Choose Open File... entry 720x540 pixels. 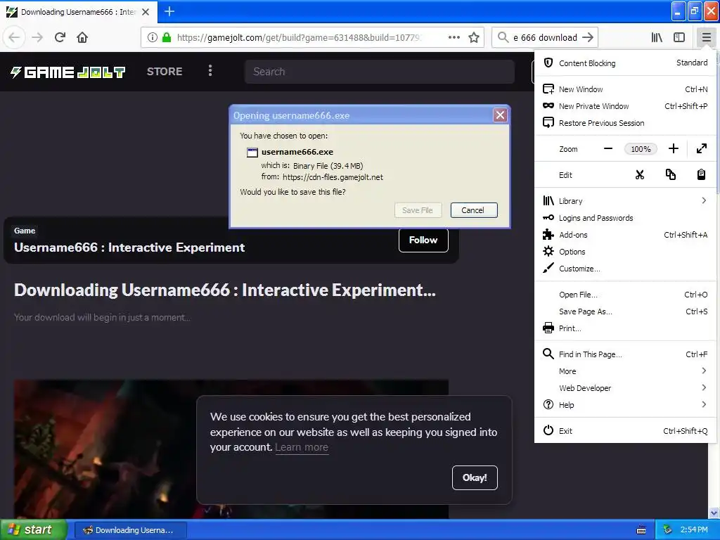point(625,295)
